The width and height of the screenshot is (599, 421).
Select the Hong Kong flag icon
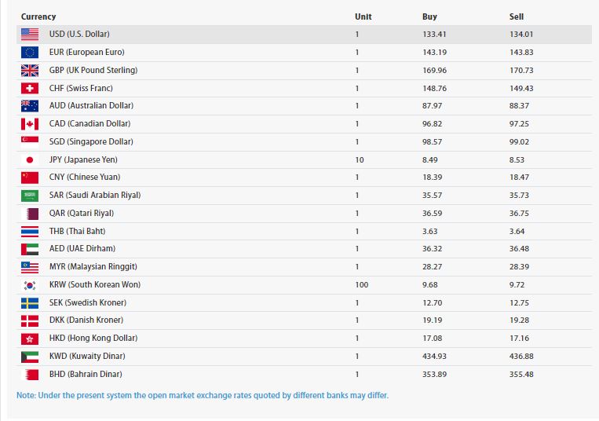[30, 339]
